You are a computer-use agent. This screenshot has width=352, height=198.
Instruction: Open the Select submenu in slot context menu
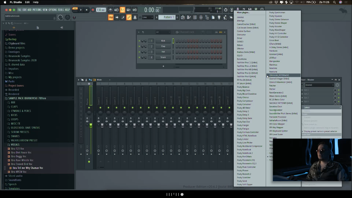pos(321,108)
